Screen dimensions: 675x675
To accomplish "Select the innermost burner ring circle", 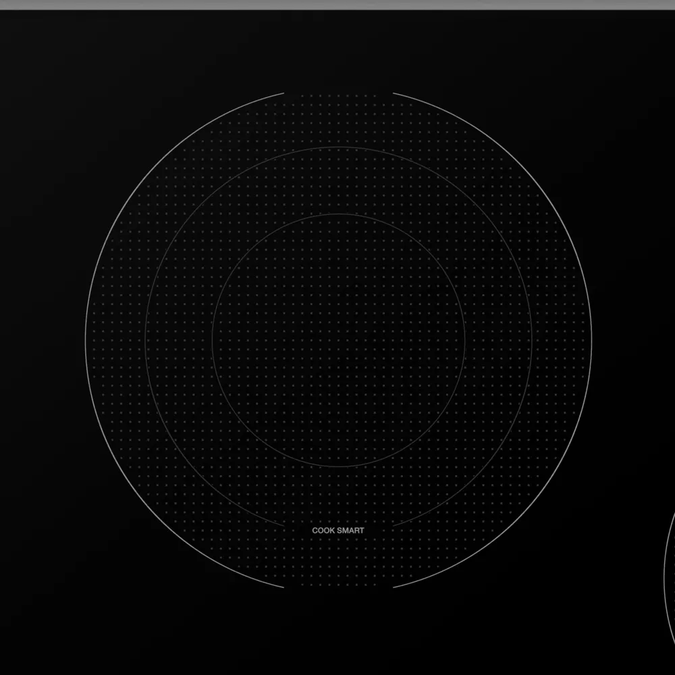I will click(337, 216).
